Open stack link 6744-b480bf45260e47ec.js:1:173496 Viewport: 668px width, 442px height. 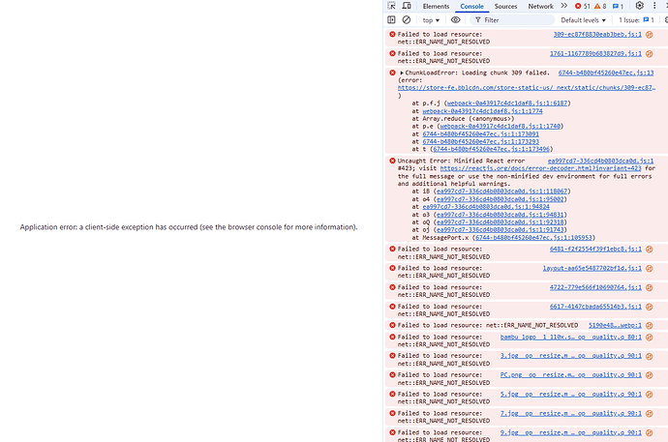491,149
